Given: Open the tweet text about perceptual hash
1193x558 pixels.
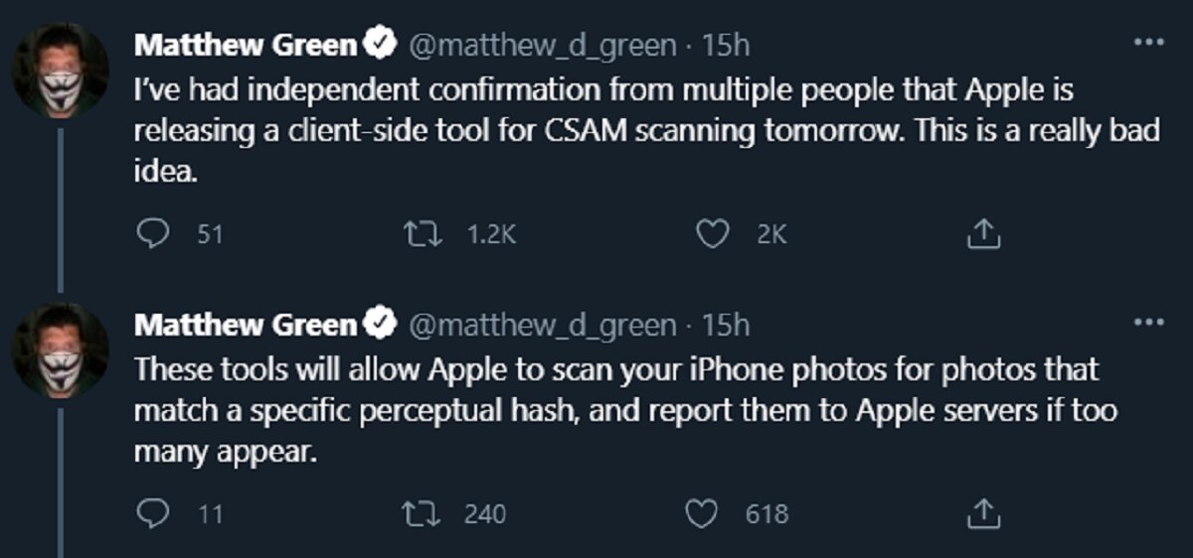Looking at the screenshot, I should coord(616,412).
